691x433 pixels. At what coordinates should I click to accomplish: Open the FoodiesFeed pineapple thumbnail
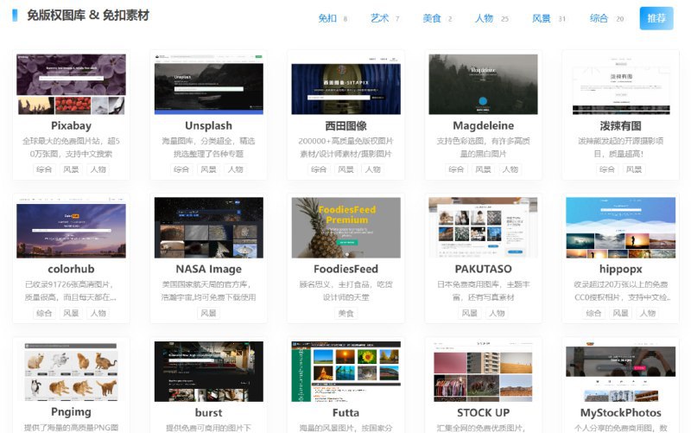click(x=346, y=227)
